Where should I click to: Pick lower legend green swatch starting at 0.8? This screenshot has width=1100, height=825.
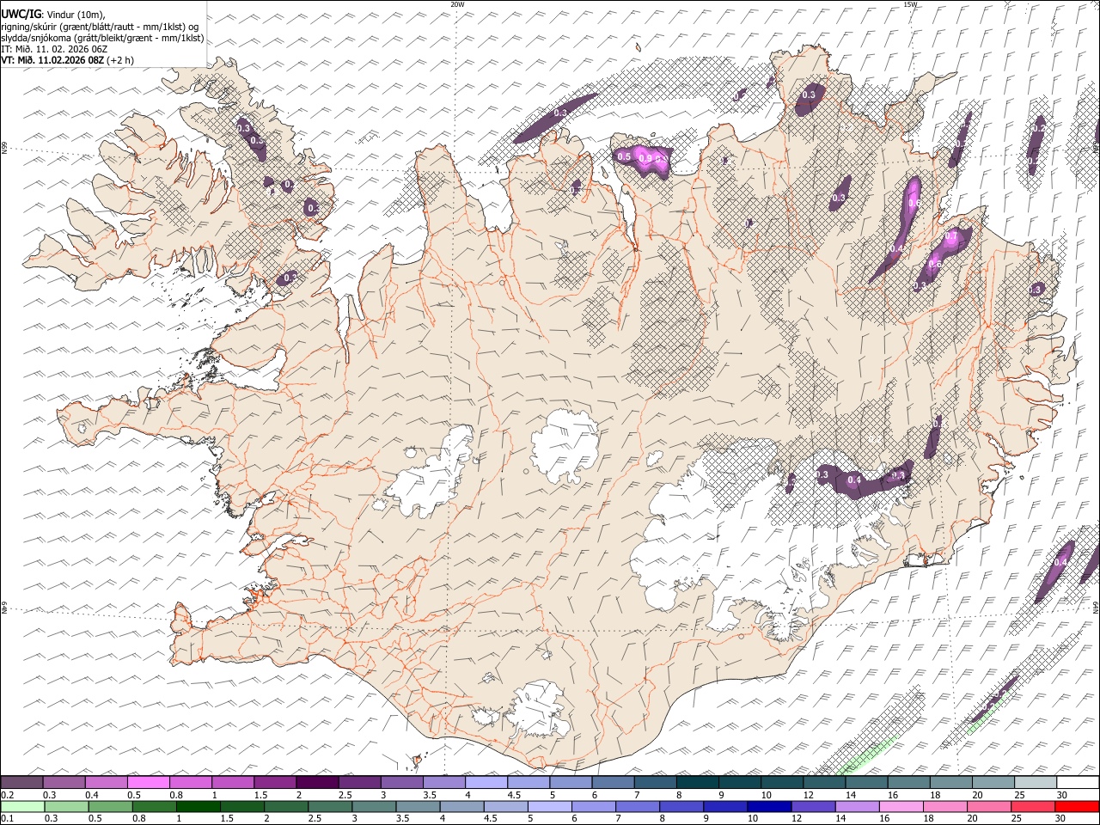click(x=154, y=806)
